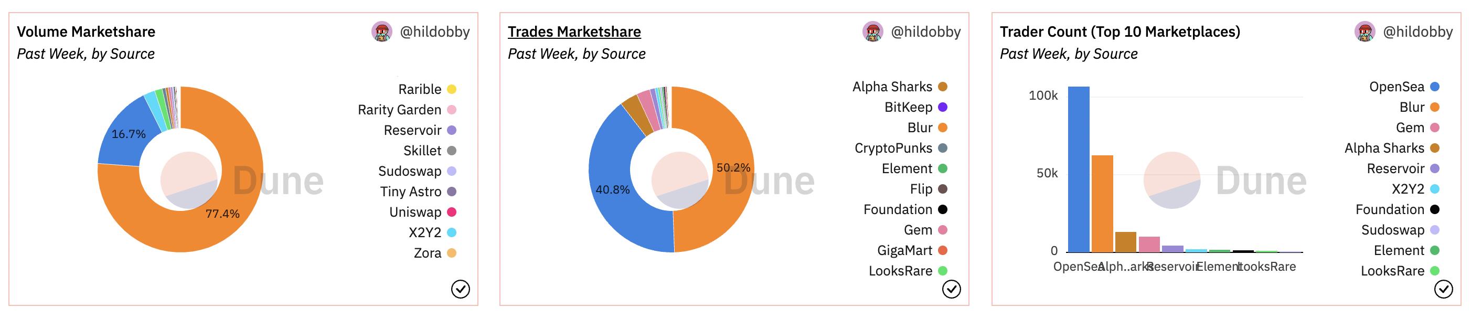Click hildobby avatar on Trades Marketshare panel

click(x=873, y=32)
